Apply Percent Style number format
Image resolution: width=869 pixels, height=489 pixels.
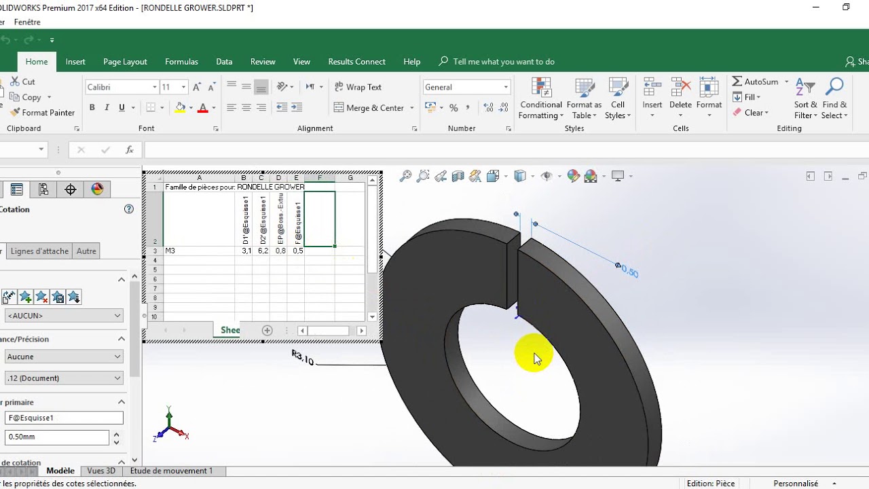(454, 107)
